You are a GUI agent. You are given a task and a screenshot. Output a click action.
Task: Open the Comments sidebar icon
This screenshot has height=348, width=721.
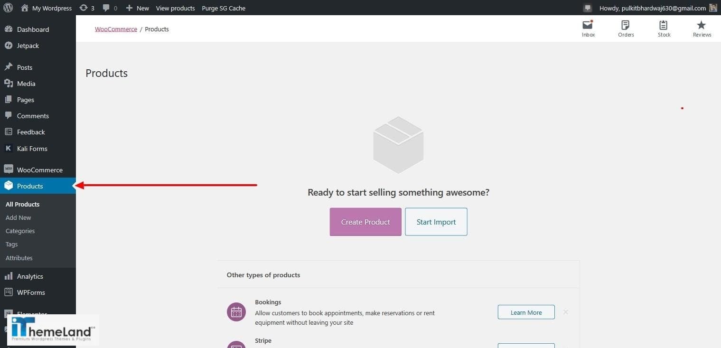point(9,115)
